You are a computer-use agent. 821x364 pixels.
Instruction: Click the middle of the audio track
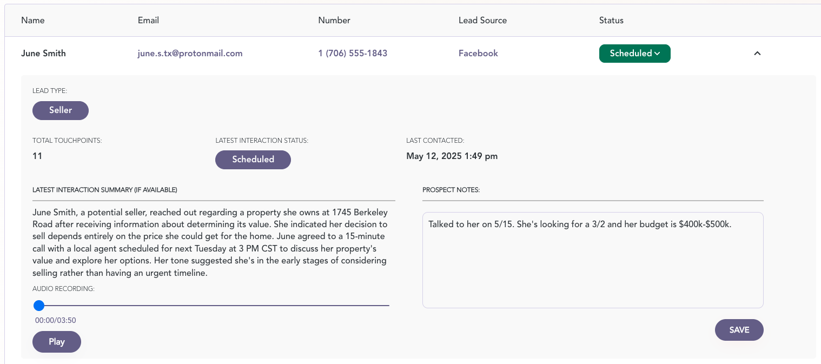214,306
